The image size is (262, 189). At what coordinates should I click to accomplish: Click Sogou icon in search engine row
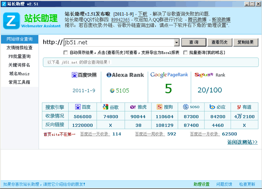pyautogui.click(x=159, y=107)
